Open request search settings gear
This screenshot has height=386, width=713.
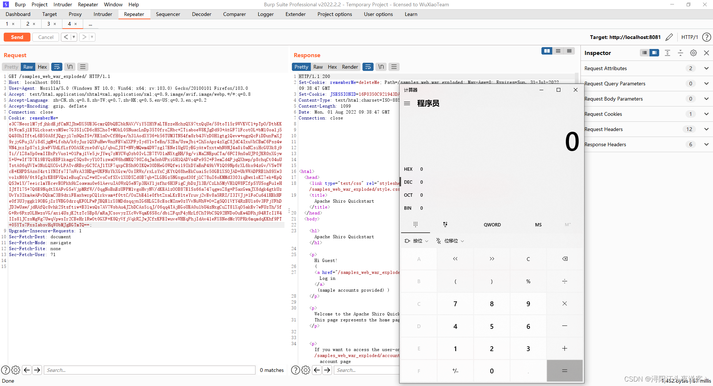[16, 370]
